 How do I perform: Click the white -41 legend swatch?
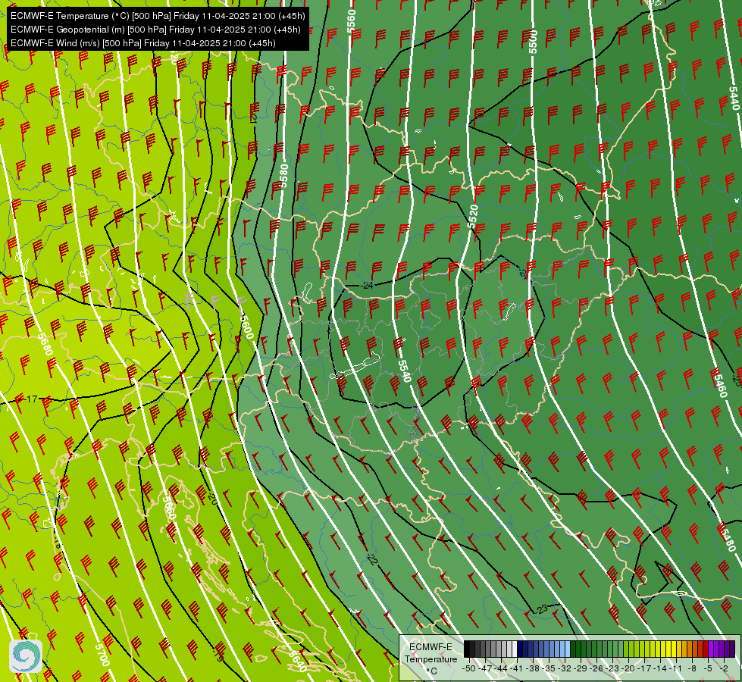pos(515,649)
